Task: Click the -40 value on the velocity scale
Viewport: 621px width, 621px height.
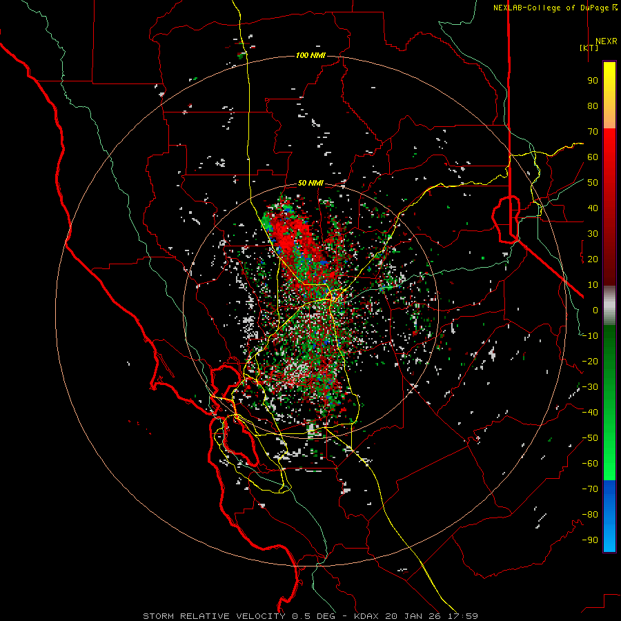Action: pyautogui.click(x=590, y=413)
